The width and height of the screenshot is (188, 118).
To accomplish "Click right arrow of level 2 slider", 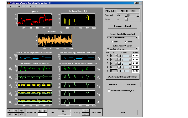I will tap(130, 67).
